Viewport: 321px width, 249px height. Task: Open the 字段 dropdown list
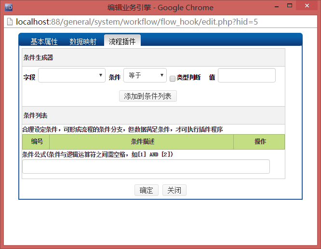pyautogui.click(x=72, y=75)
